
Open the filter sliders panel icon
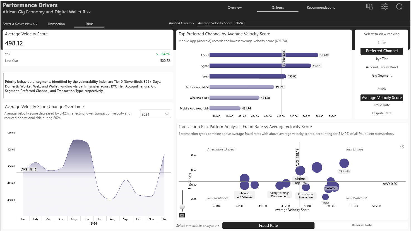[384, 7]
